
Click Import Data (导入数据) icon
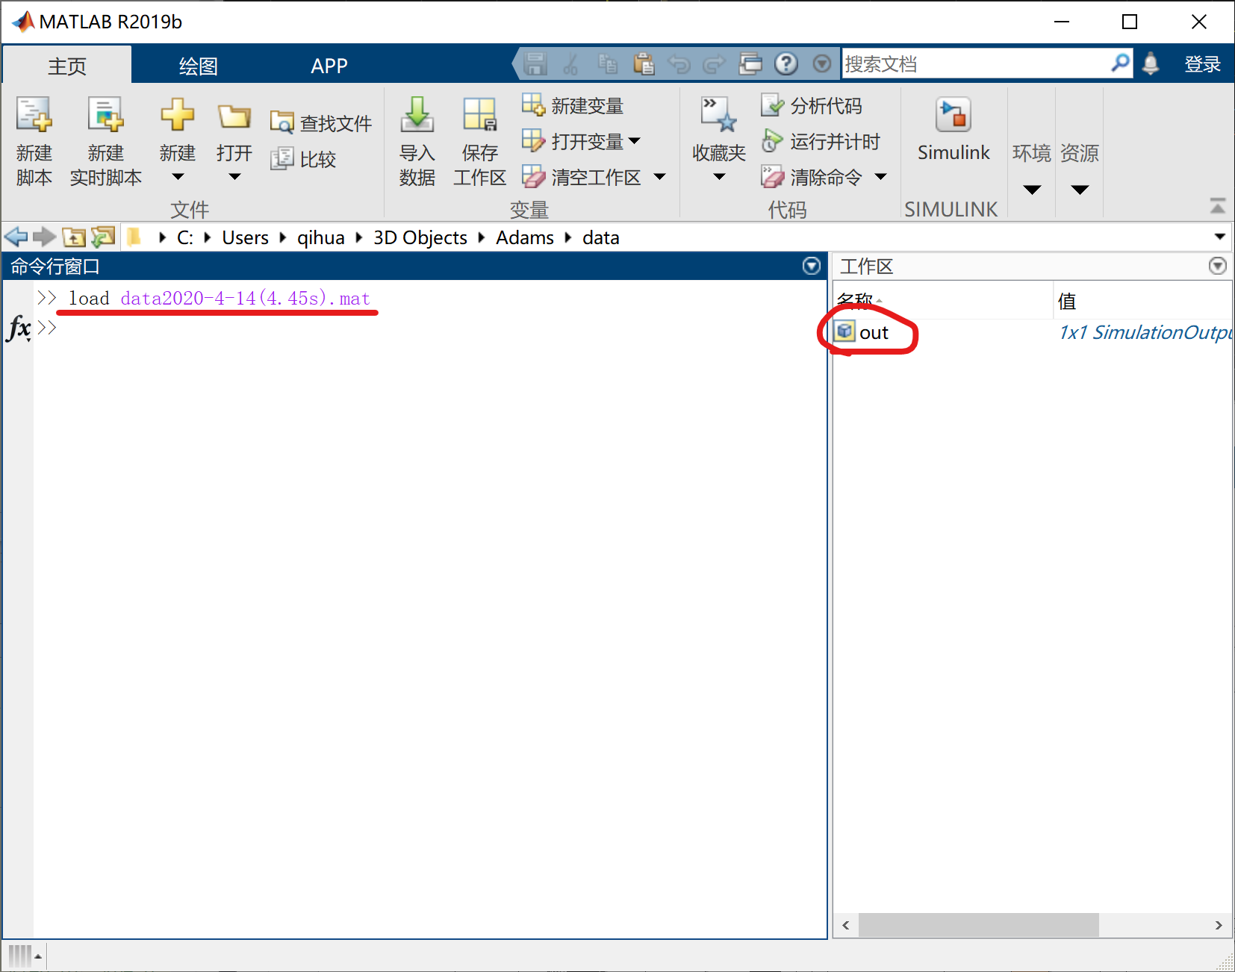point(417,114)
